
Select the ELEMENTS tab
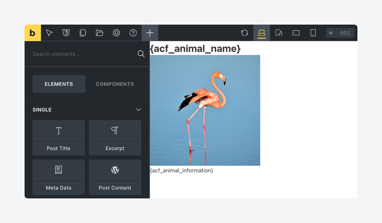pos(59,84)
